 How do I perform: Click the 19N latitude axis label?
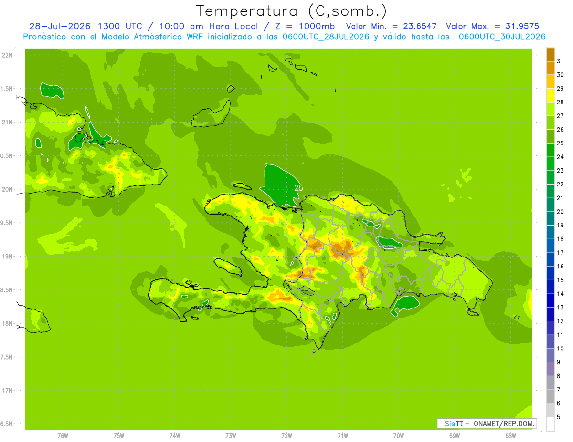[x=7, y=257]
